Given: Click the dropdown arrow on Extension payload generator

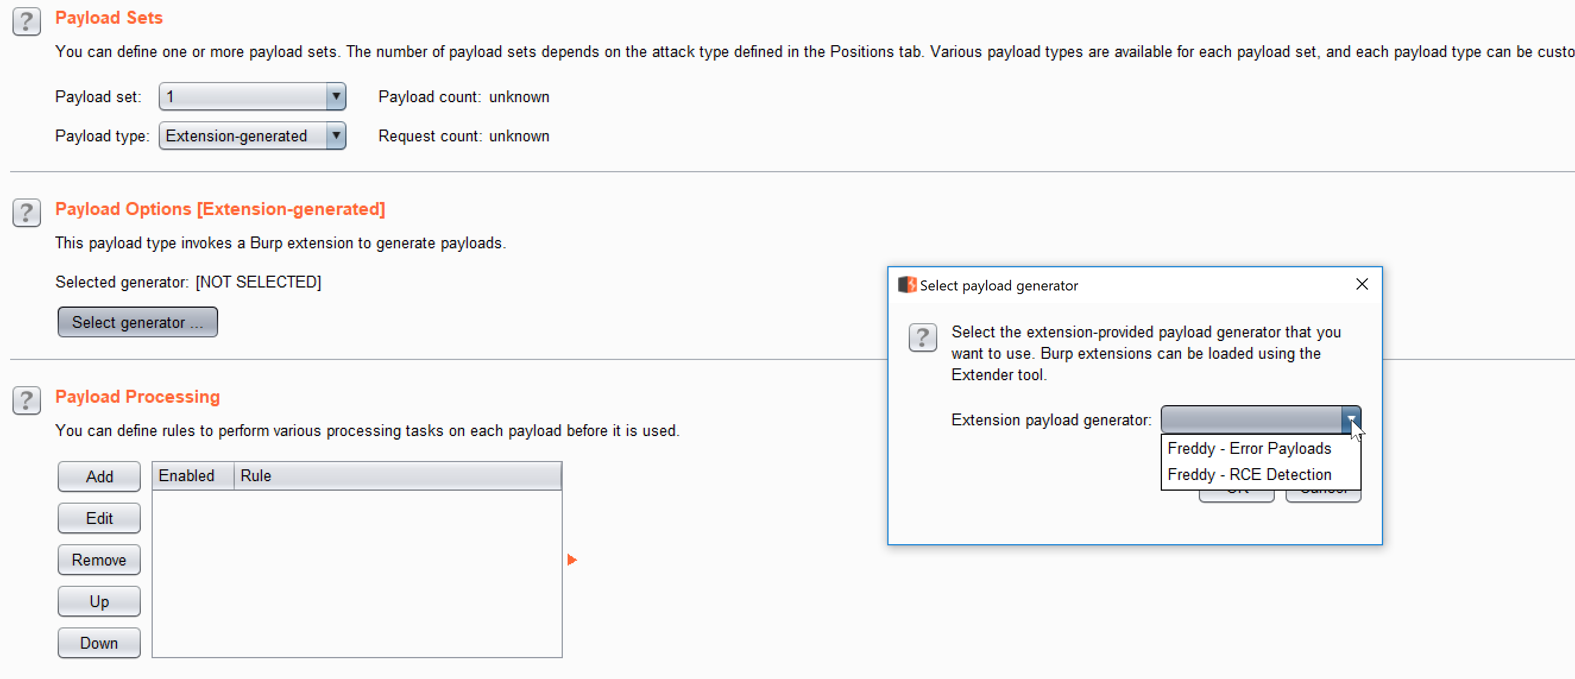Looking at the screenshot, I should 1351,420.
